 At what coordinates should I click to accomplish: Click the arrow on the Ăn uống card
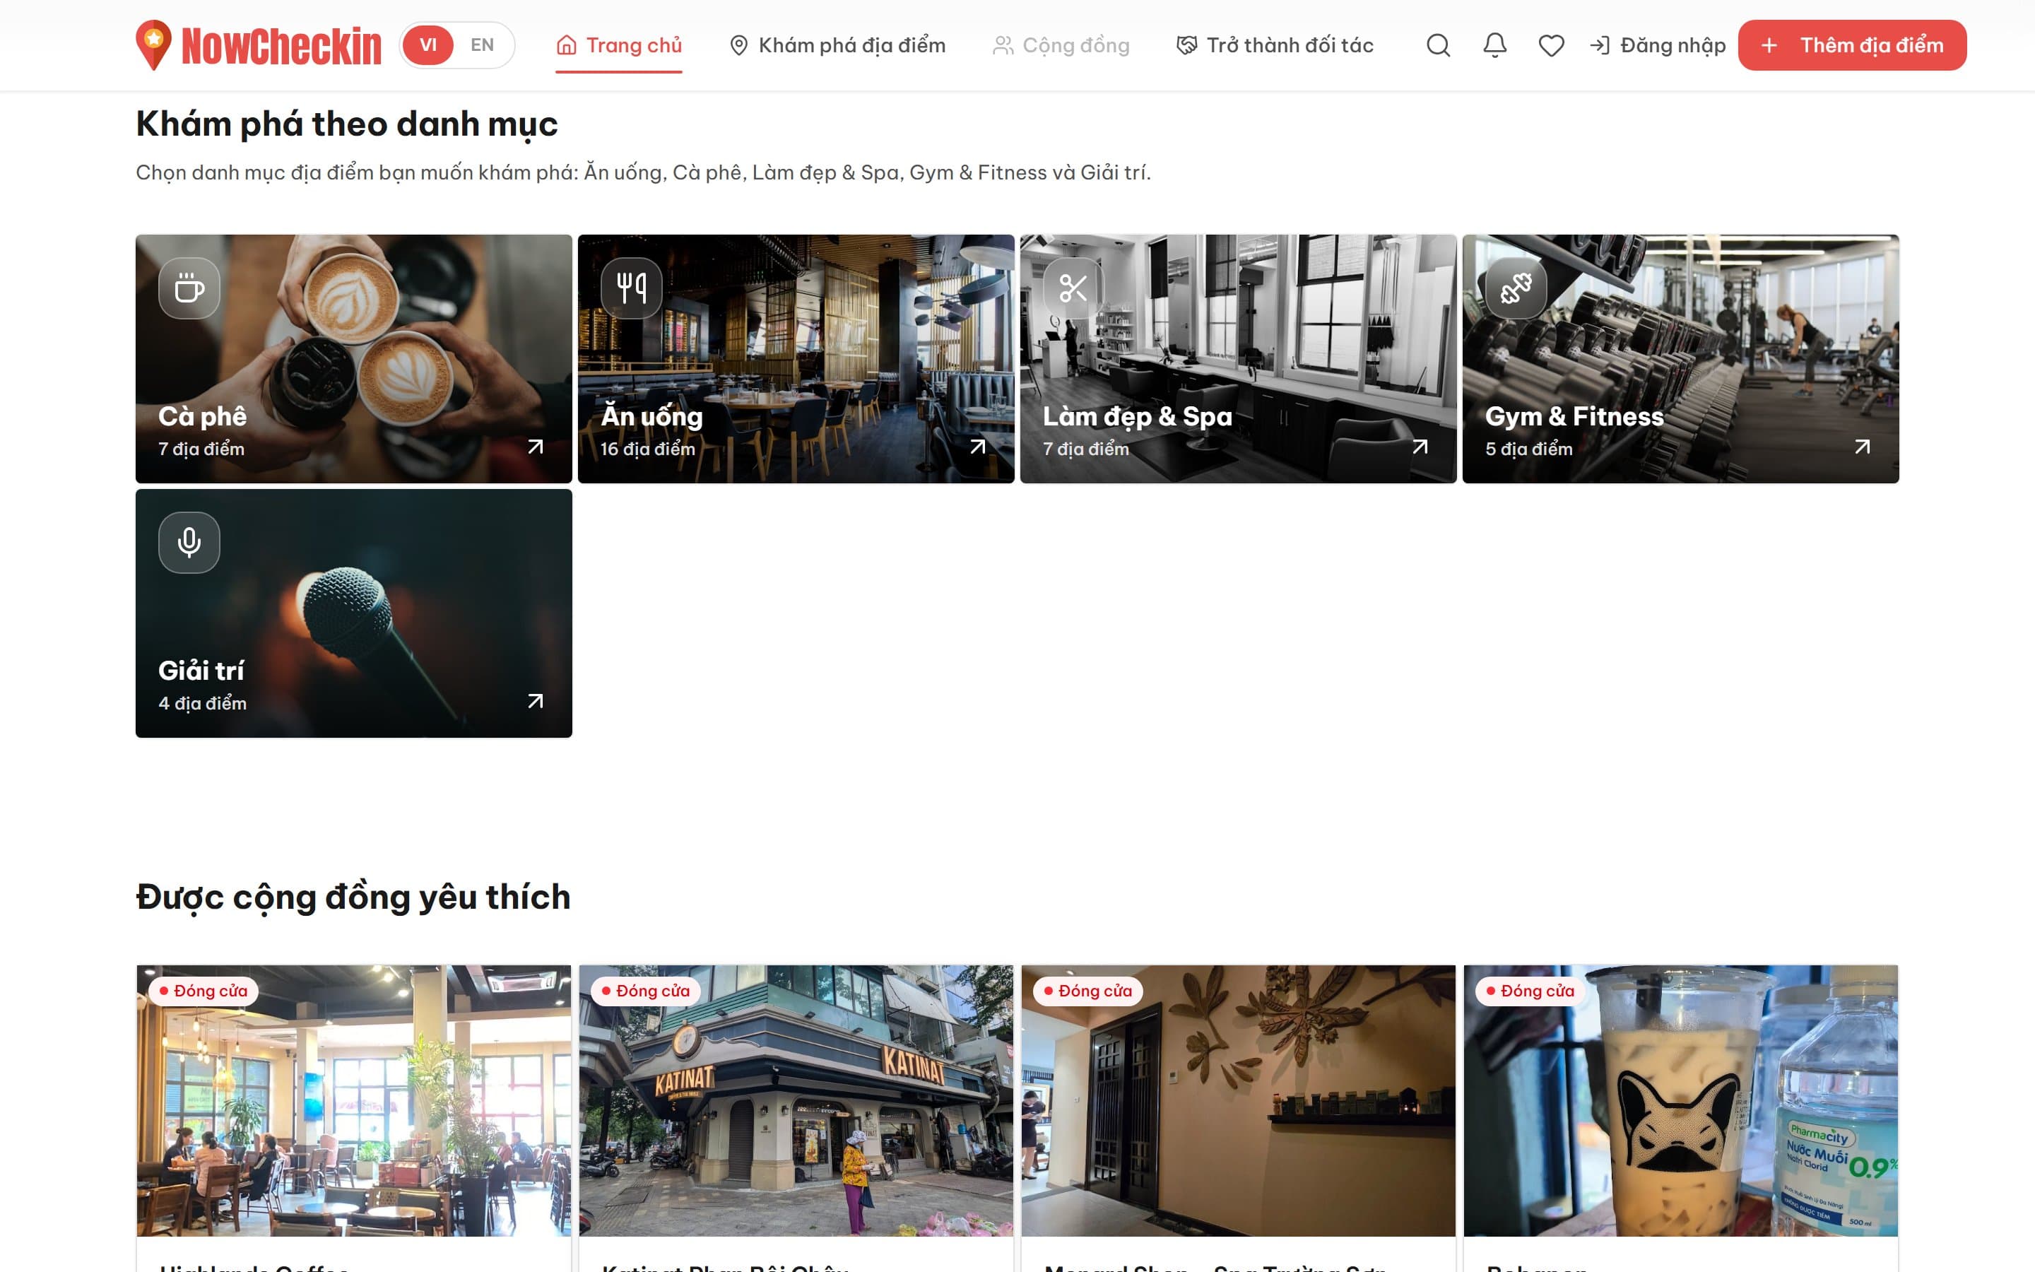tap(978, 447)
